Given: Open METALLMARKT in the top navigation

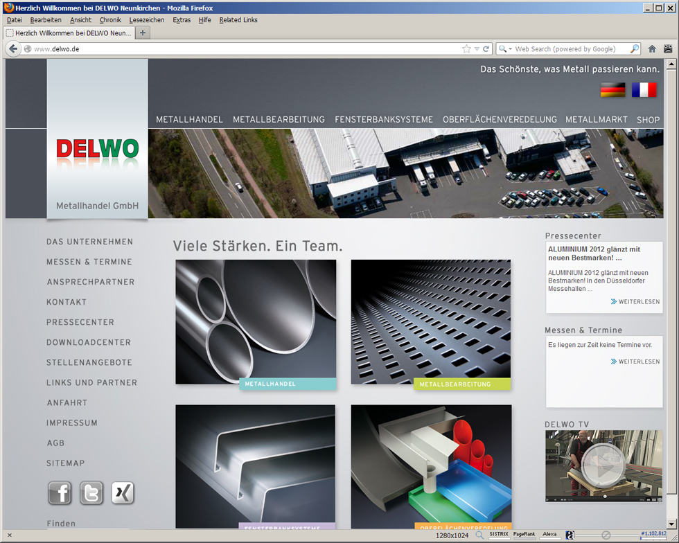Looking at the screenshot, I should (x=597, y=120).
